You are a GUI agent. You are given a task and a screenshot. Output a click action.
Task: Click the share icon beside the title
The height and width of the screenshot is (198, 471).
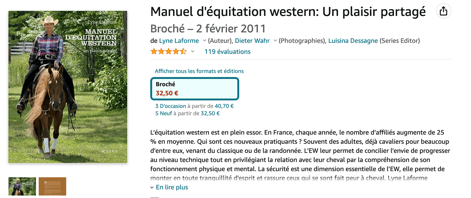[443, 11]
